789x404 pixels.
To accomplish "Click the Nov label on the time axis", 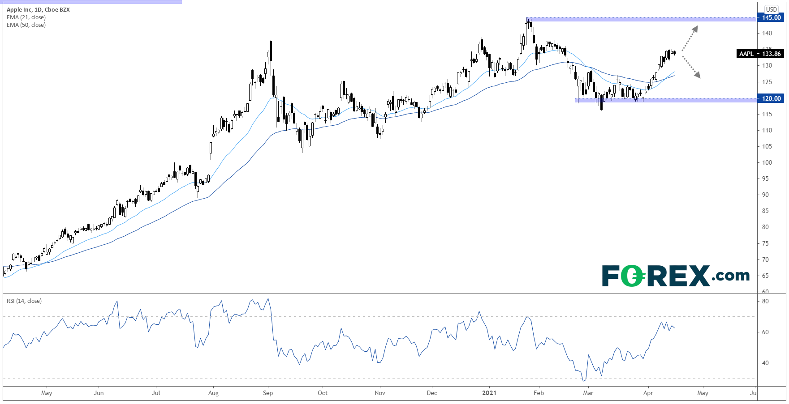I will pyautogui.click(x=380, y=393).
